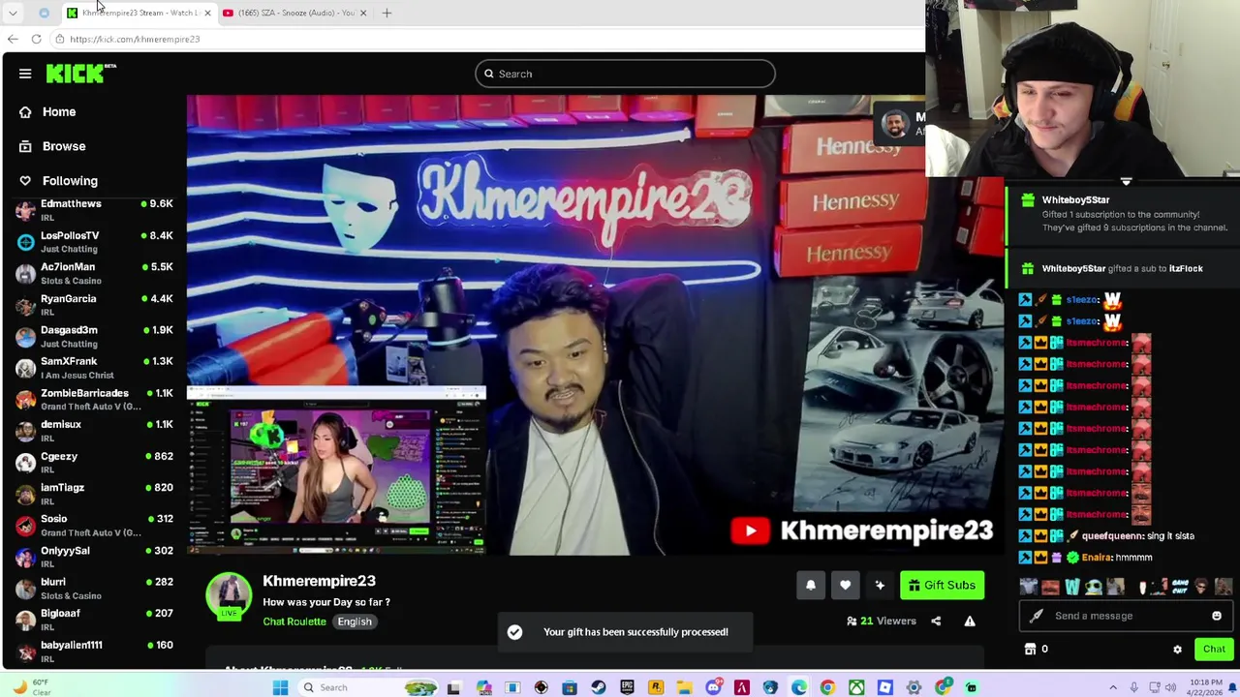Click Whiteboy5Star in gift notification

point(1075,199)
